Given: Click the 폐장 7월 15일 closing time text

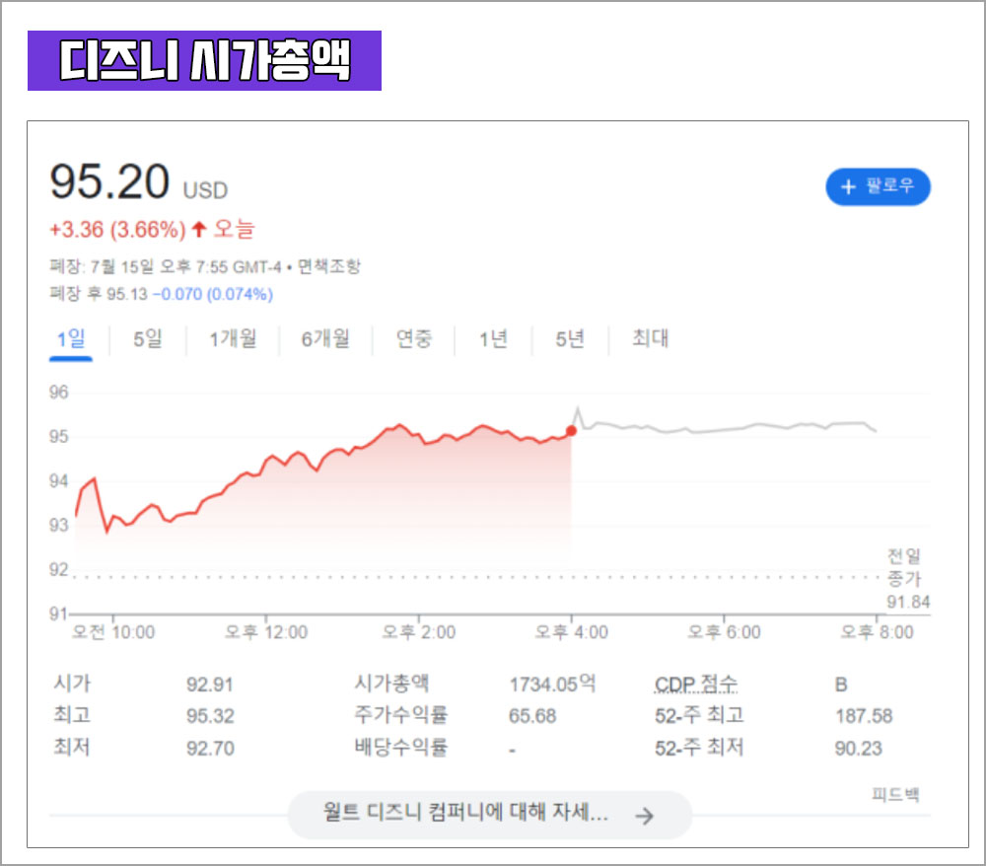Looking at the screenshot, I should 166,266.
